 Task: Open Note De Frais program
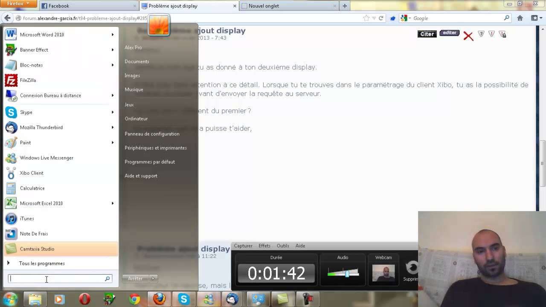tap(61, 234)
